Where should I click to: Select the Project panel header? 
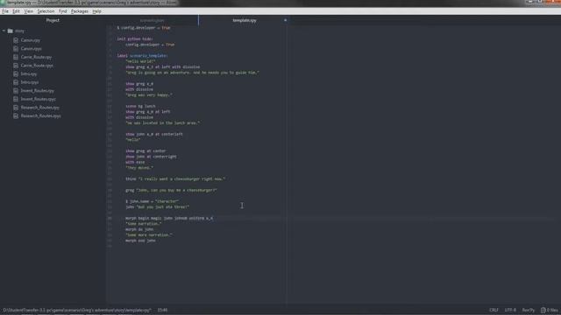pos(53,20)
